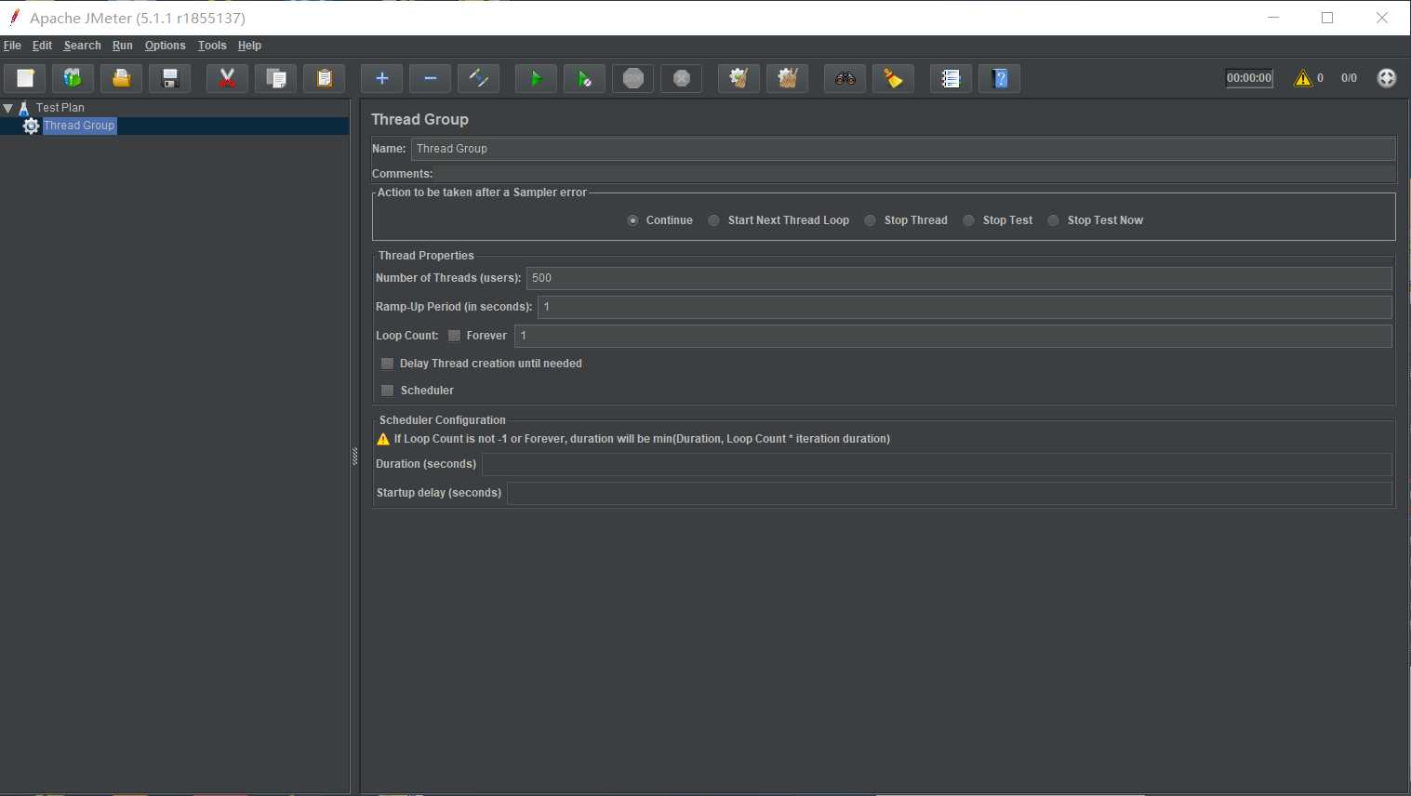Reset search with the broom icon
The image size is (1411, 796).
(893, 78)
